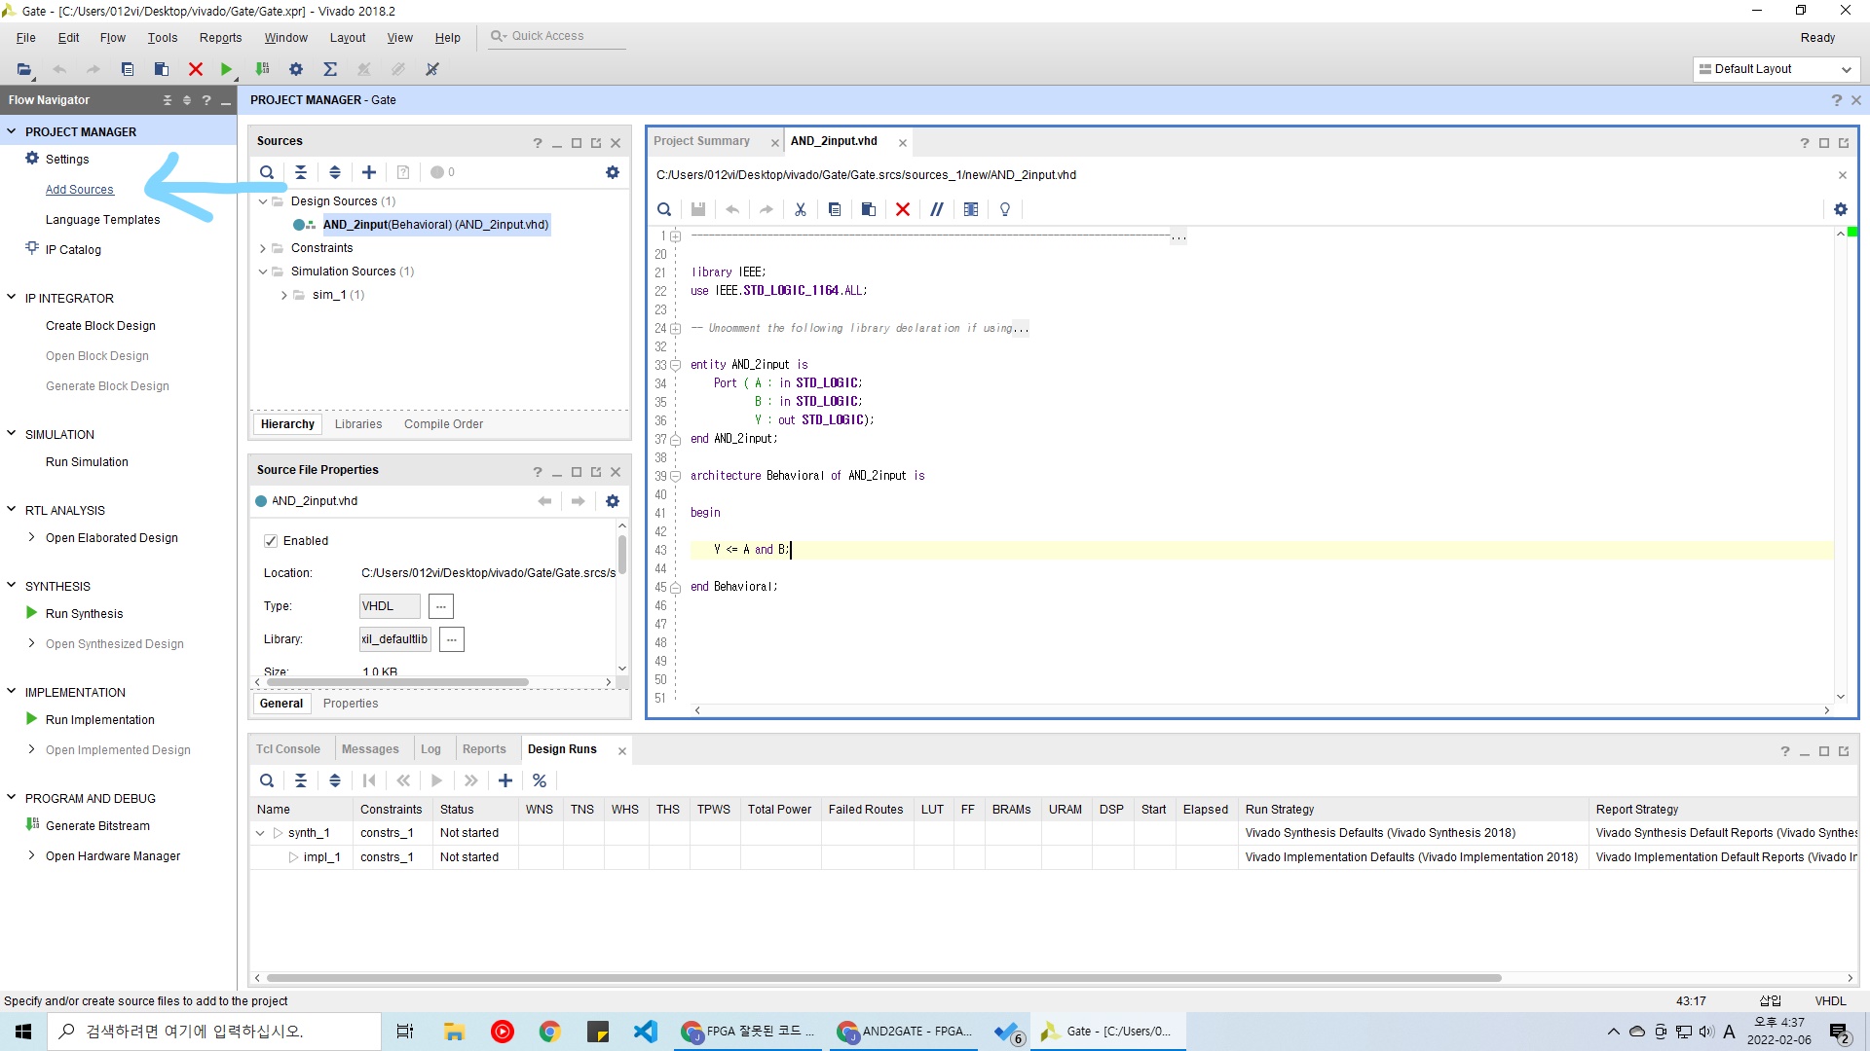Click the lightbulb language templates icon in editor

click(1005, 209)
